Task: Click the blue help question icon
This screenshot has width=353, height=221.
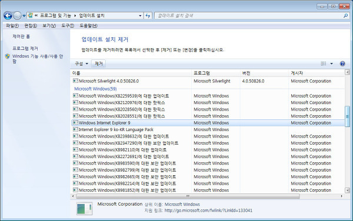Action: point(342,63)
